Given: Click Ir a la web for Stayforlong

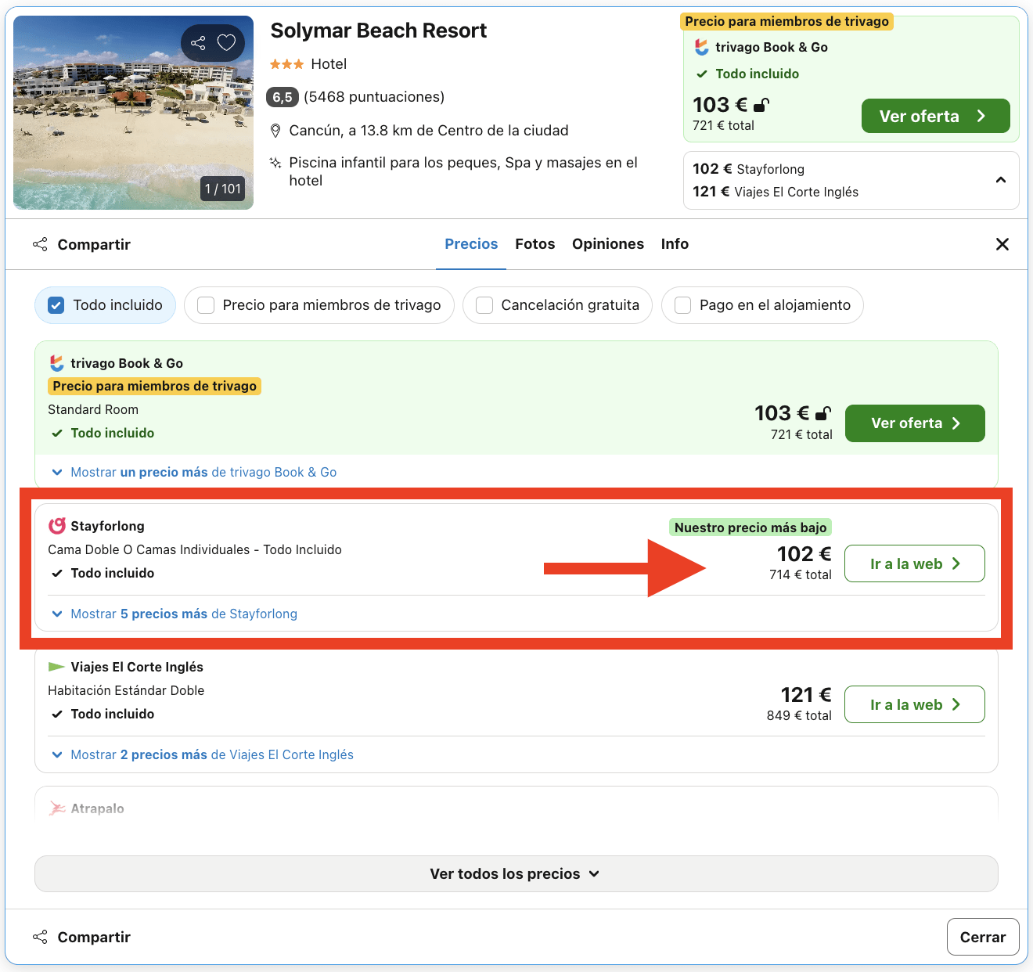Looking at the screenshot, I should 914,563.
